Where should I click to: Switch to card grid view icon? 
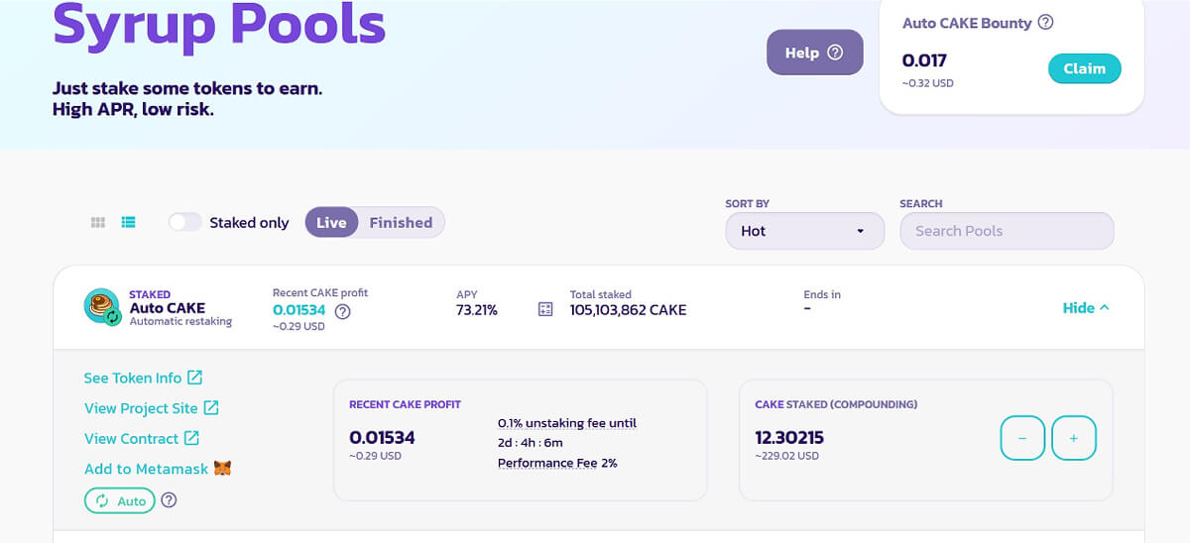pos(98,223)
